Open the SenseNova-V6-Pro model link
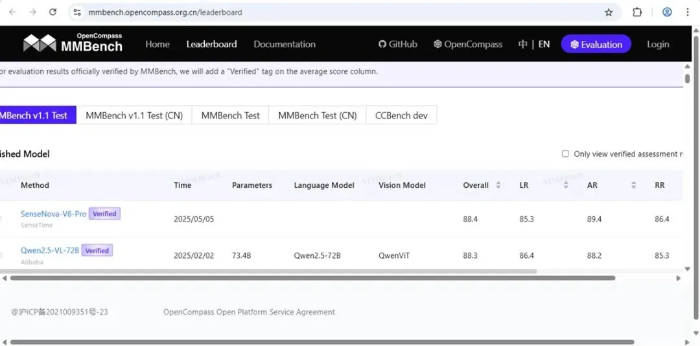The height and width of the screenshot is (346, 700). (54, 214)
